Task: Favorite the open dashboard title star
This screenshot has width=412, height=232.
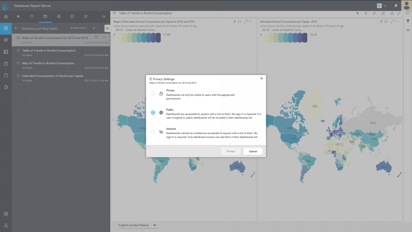Action: (x=115, y=13)
